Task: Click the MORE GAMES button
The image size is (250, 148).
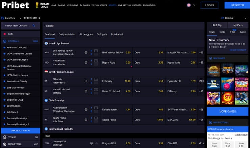Action: pos(227,112)
